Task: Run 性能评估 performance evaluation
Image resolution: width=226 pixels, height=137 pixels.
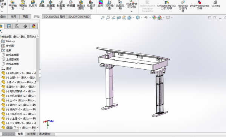Action: [91, 5]
